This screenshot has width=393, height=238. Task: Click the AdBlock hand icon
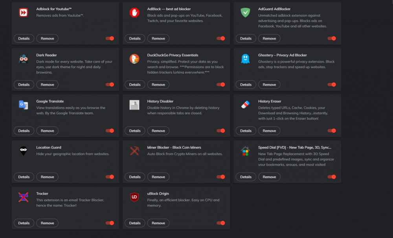coord(134,12)
